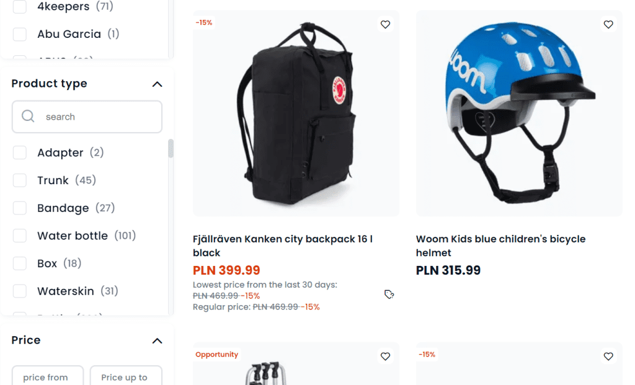
Task: Tick the 4keepers brand checkbox
Action: [20, 7]
